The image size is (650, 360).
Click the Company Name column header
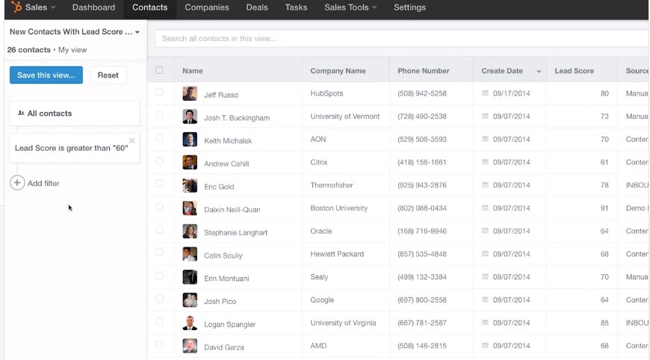click(338, 70)
